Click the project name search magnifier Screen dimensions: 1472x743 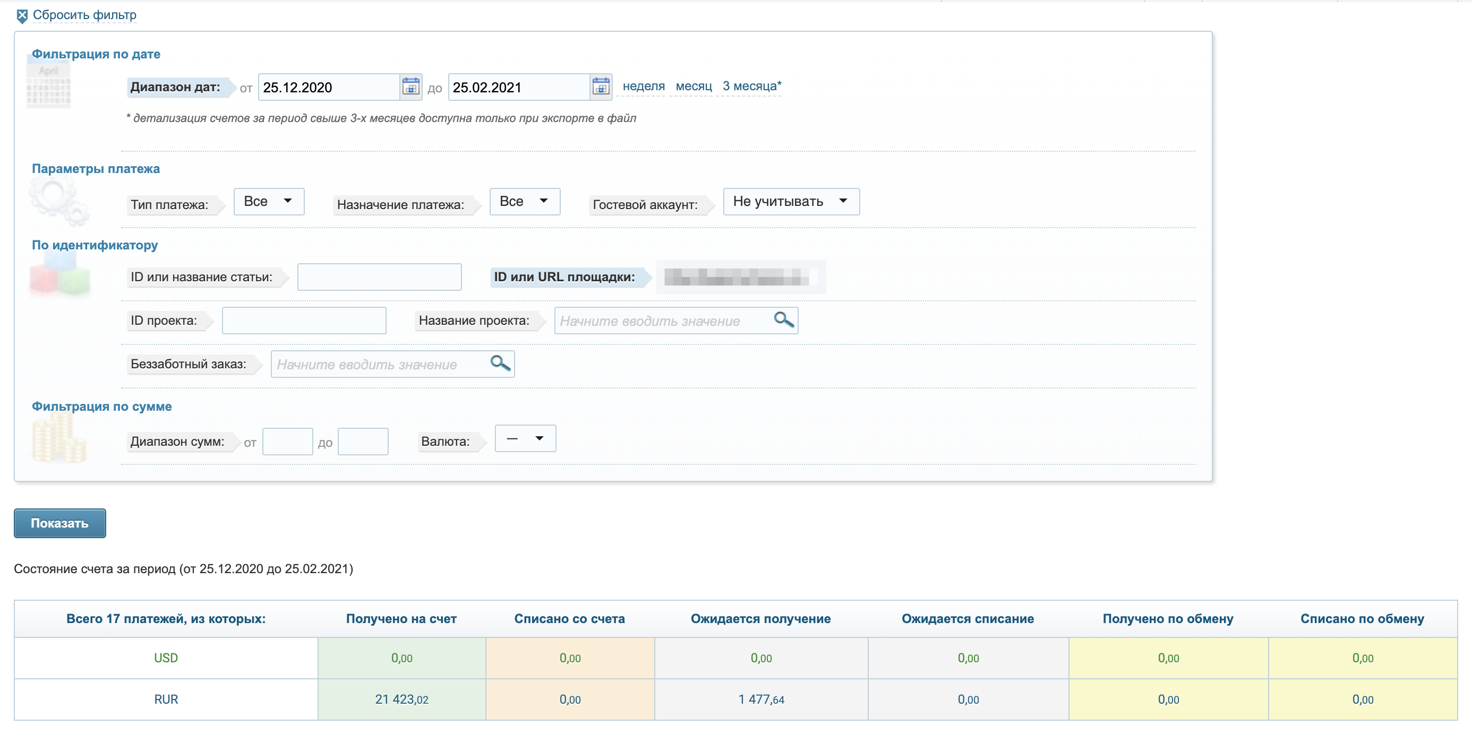783,320
